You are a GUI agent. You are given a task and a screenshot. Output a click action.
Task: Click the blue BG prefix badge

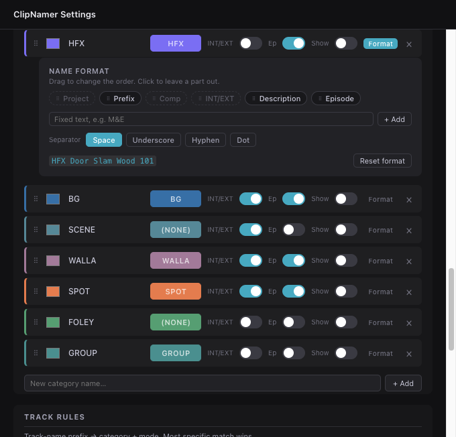pos(176,199)
